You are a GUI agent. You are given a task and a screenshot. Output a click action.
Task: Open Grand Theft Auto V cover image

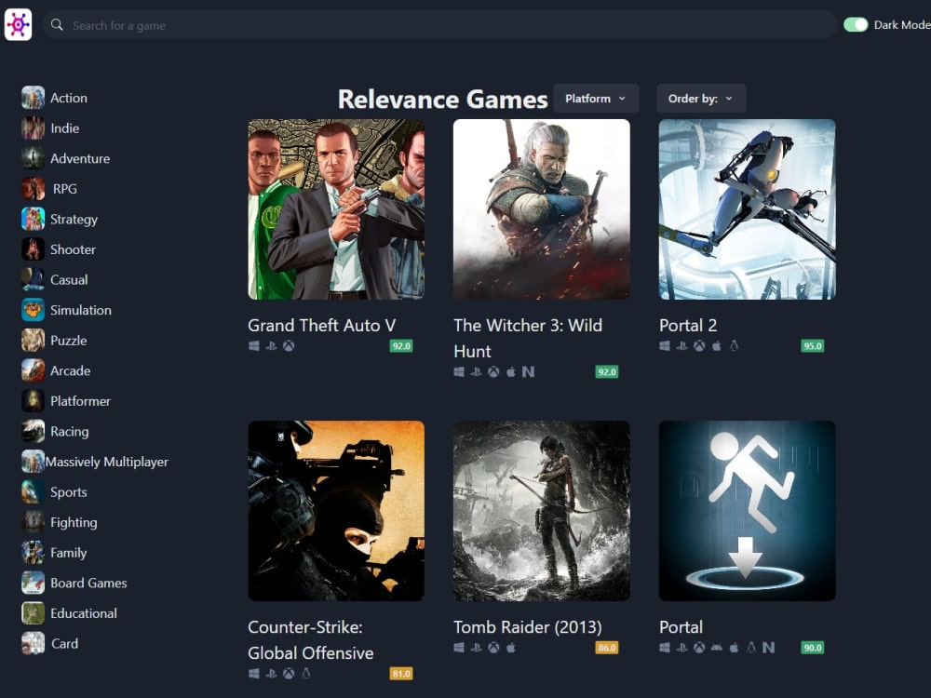pos(336,208)
